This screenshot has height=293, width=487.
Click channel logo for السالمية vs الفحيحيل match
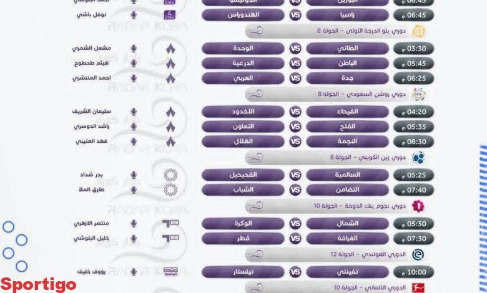pos(170,175)
